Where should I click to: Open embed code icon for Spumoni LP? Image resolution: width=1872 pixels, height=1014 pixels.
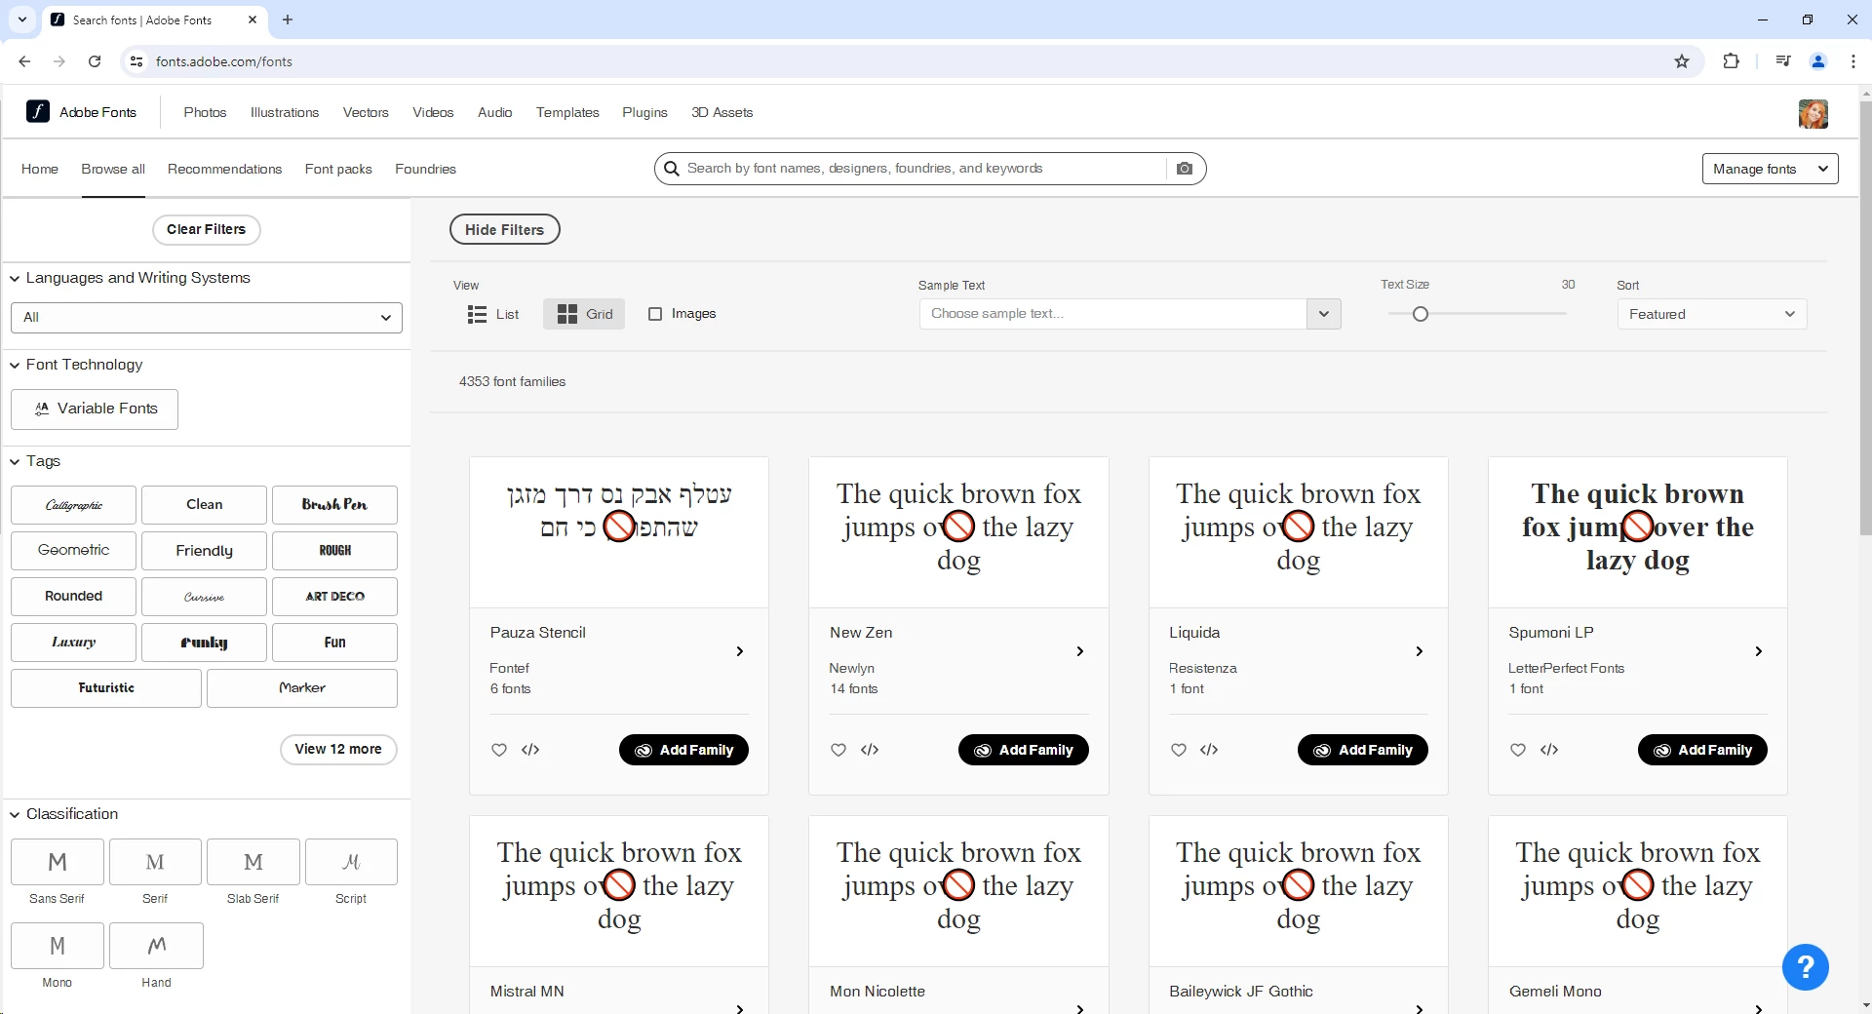point(1549,750)
